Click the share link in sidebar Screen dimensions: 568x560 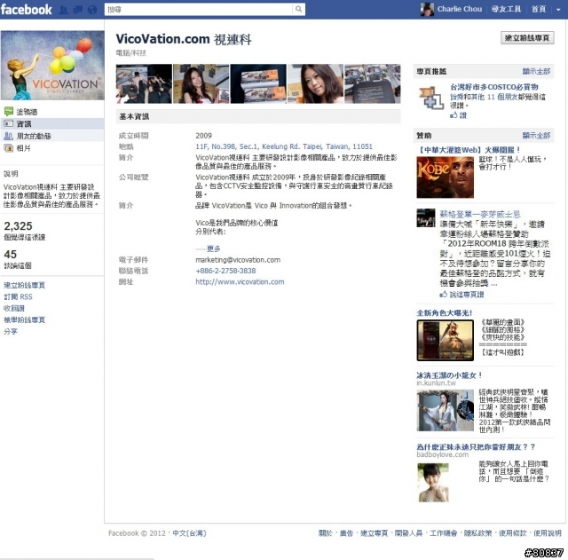pos(11,331)
